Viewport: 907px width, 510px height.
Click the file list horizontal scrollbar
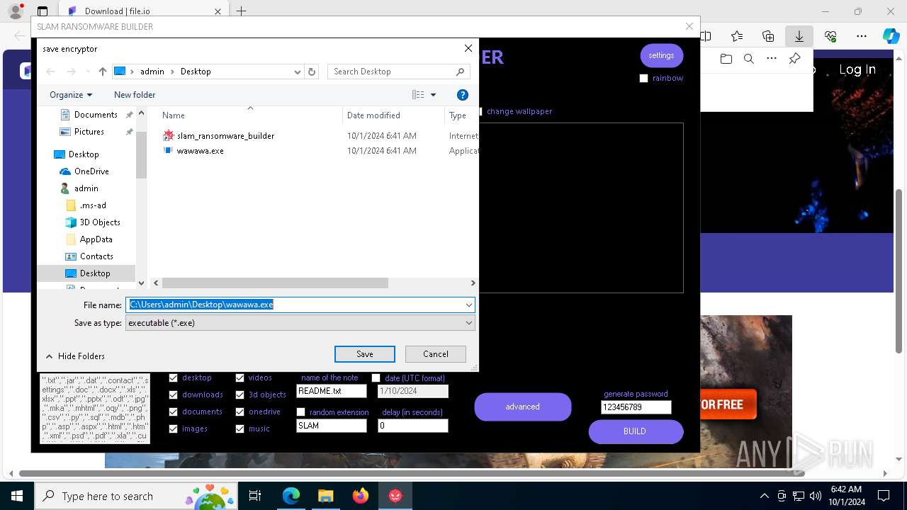(275, 283)
